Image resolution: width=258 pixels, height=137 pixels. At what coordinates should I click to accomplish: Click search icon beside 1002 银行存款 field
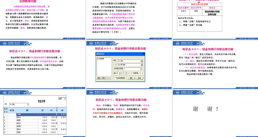tap(142, 65)
